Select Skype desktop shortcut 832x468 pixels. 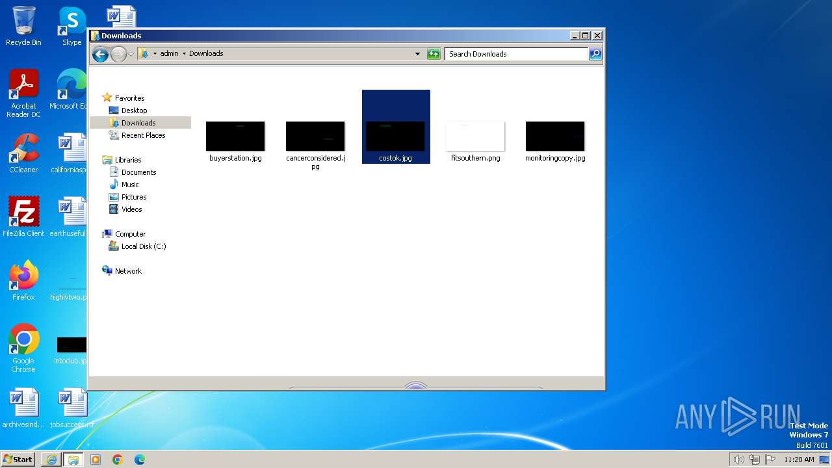[x=71, y=26]
